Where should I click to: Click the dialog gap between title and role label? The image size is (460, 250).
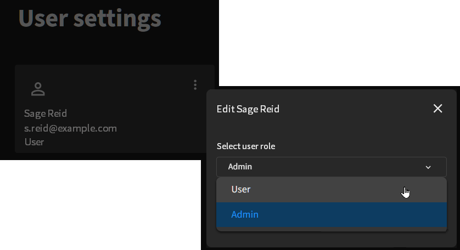pos(332,129)
